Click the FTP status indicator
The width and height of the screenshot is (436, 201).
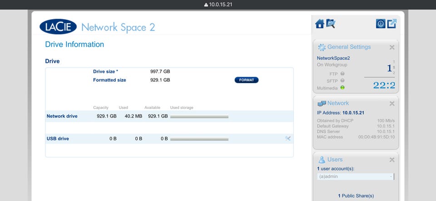pos(342,74)
